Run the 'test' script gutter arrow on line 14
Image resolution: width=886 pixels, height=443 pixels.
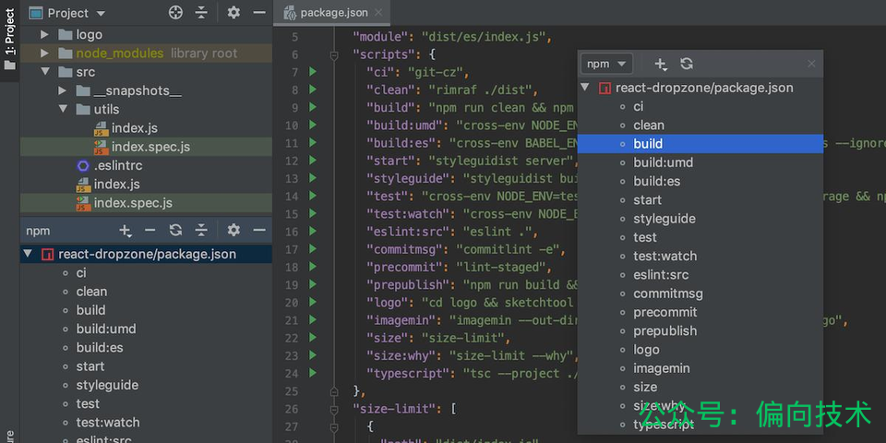click(x=313, y=196)
